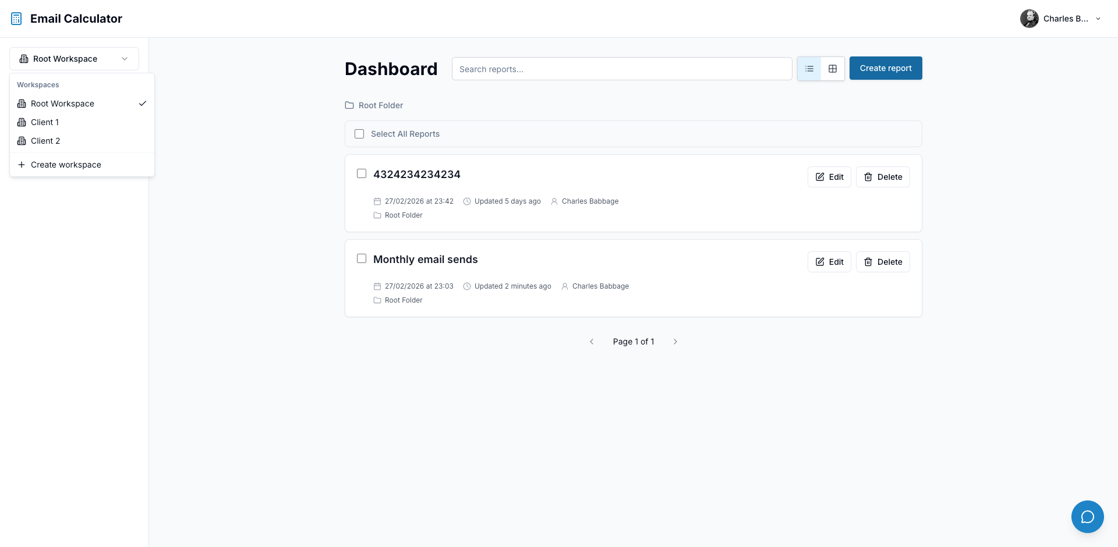
Task: Click the Search reports input field
Action: (622, 69)
